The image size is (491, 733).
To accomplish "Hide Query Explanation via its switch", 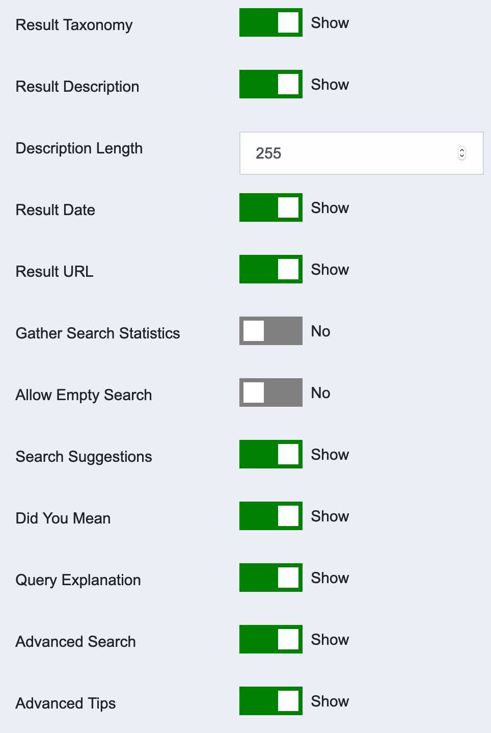I will pyautogui.click(x=270, y=578).
